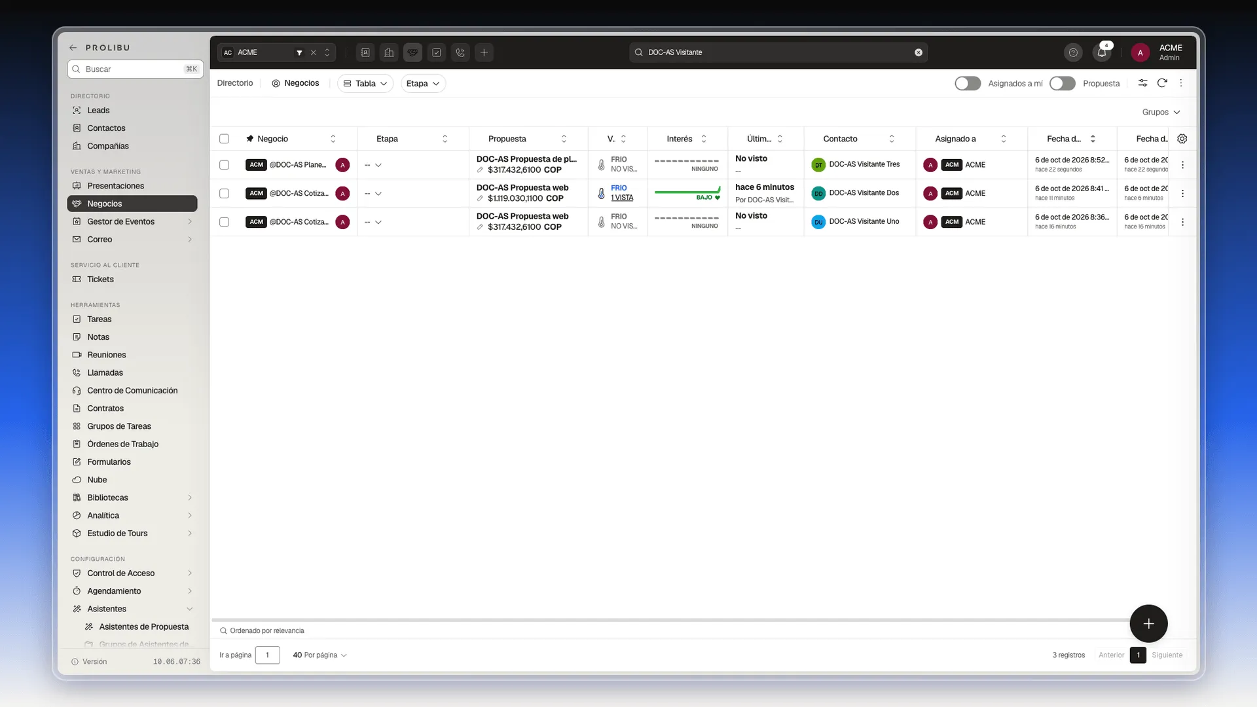Open the Etapa grouping dropdown
The width and height of the screenshot is (1257, 707).
[x=423, y=83]
